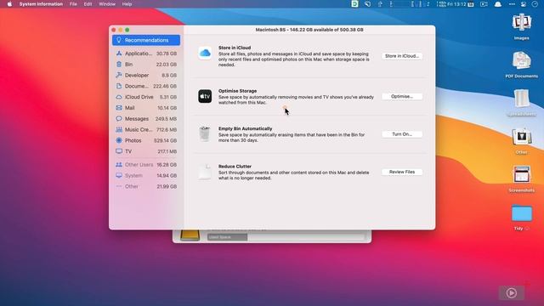Open the Developer category hammer icon

coord(119,75)
